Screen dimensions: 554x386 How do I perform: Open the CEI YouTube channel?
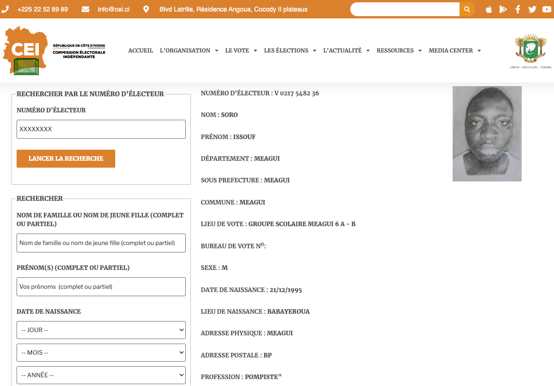point(548,9)
